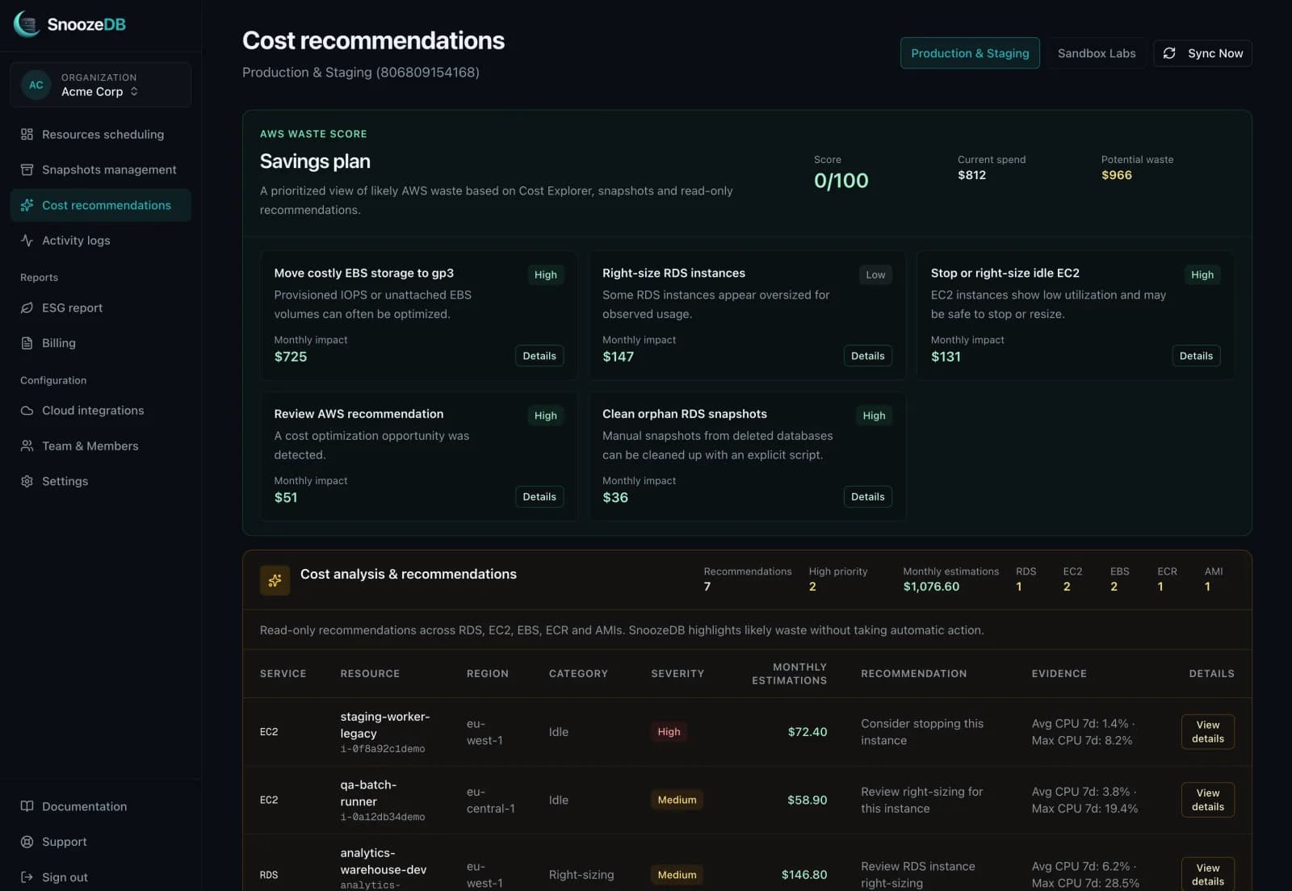Switch to Production & Staging account tab
Viewport: 1292px width, 891px height.
[x=970, y=53]
